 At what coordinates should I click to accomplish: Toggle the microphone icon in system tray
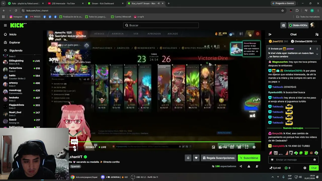284,177
